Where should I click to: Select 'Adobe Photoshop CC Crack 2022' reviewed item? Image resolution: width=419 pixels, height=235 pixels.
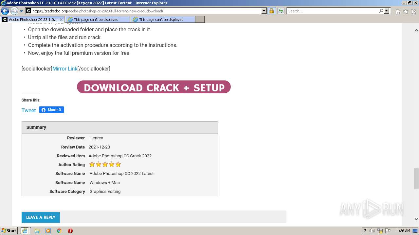click(120, 156)
